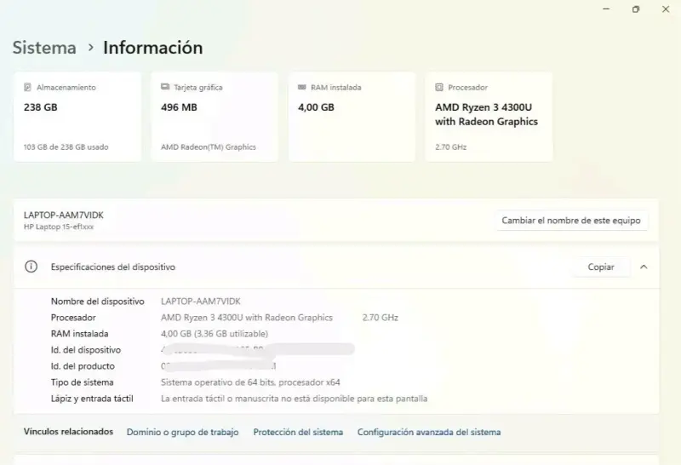Click the Tarjeta gráfica card icon
The width and height of the screenshot is (681, 465).
click(x=165, y=87)
